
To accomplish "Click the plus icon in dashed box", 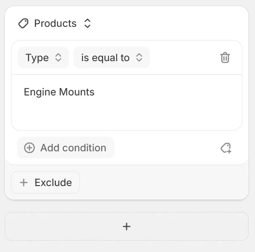I will (x=127, y=226).
